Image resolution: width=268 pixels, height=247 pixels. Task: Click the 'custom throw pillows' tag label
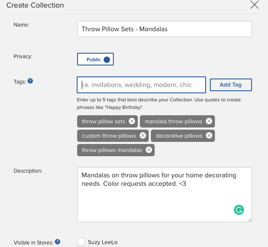pyautogui.click(x=109, y=136)
